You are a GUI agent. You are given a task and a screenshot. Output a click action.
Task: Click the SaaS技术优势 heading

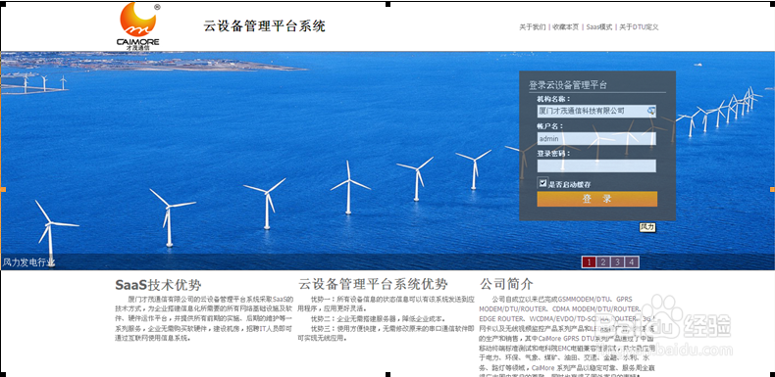[158, 285]
